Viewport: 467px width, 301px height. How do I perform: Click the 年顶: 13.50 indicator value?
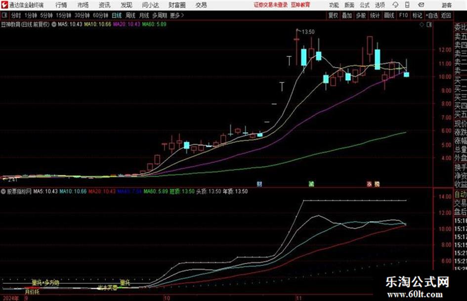[x=235, y=191]
